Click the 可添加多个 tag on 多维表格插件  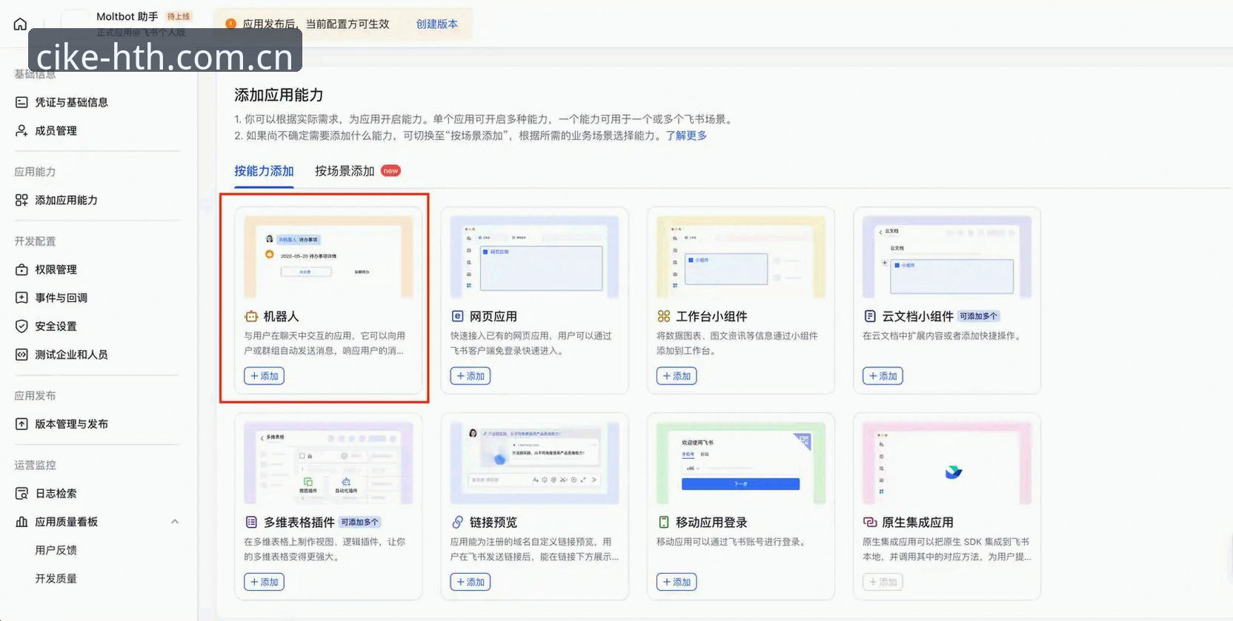coord(360,522)
